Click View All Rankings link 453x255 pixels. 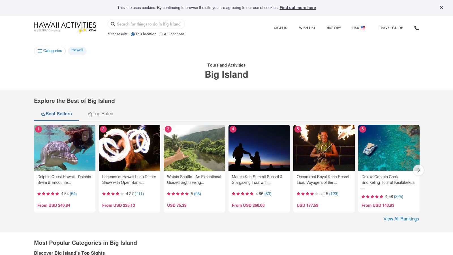pos(401,219)
